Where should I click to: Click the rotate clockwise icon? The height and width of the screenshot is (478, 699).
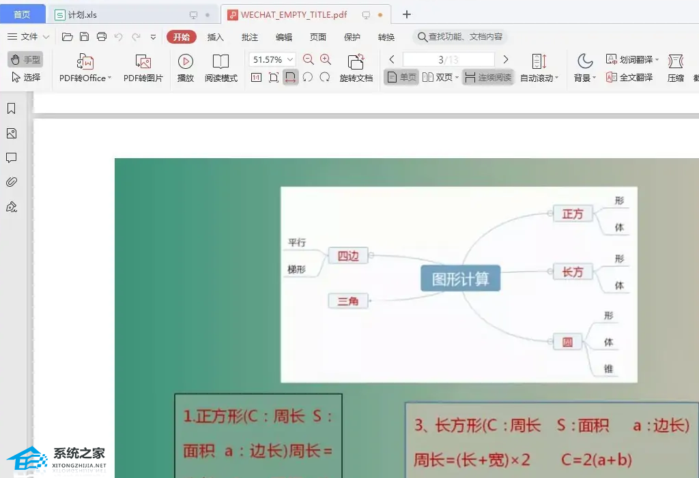pos(325,78)
